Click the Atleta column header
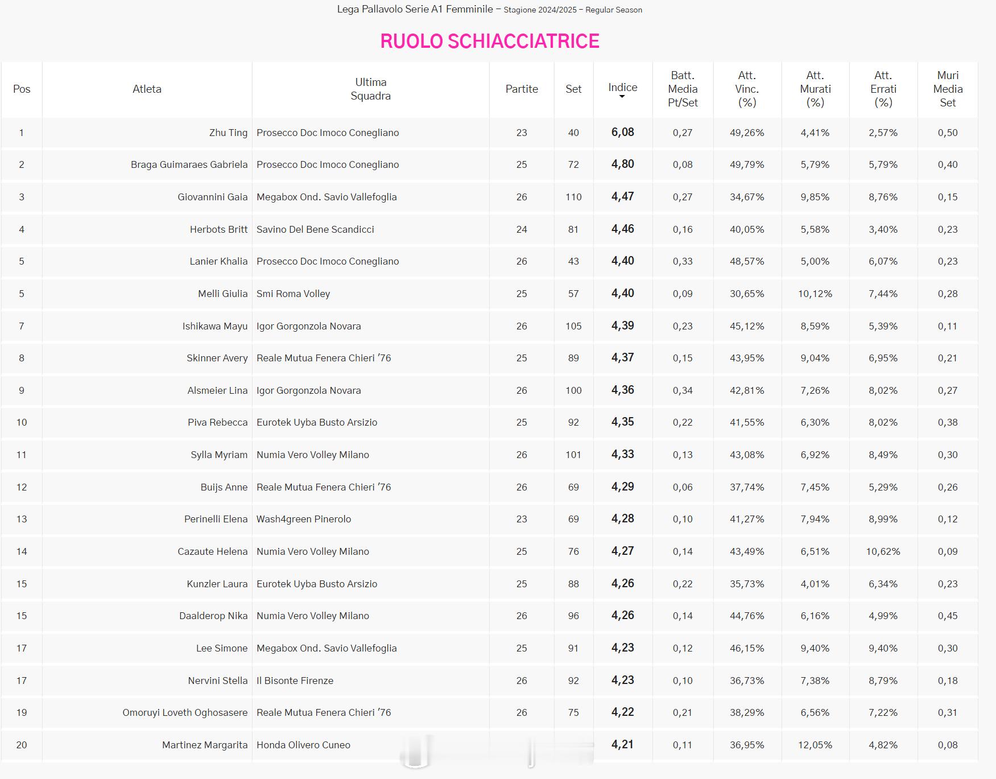 [147, 89]
